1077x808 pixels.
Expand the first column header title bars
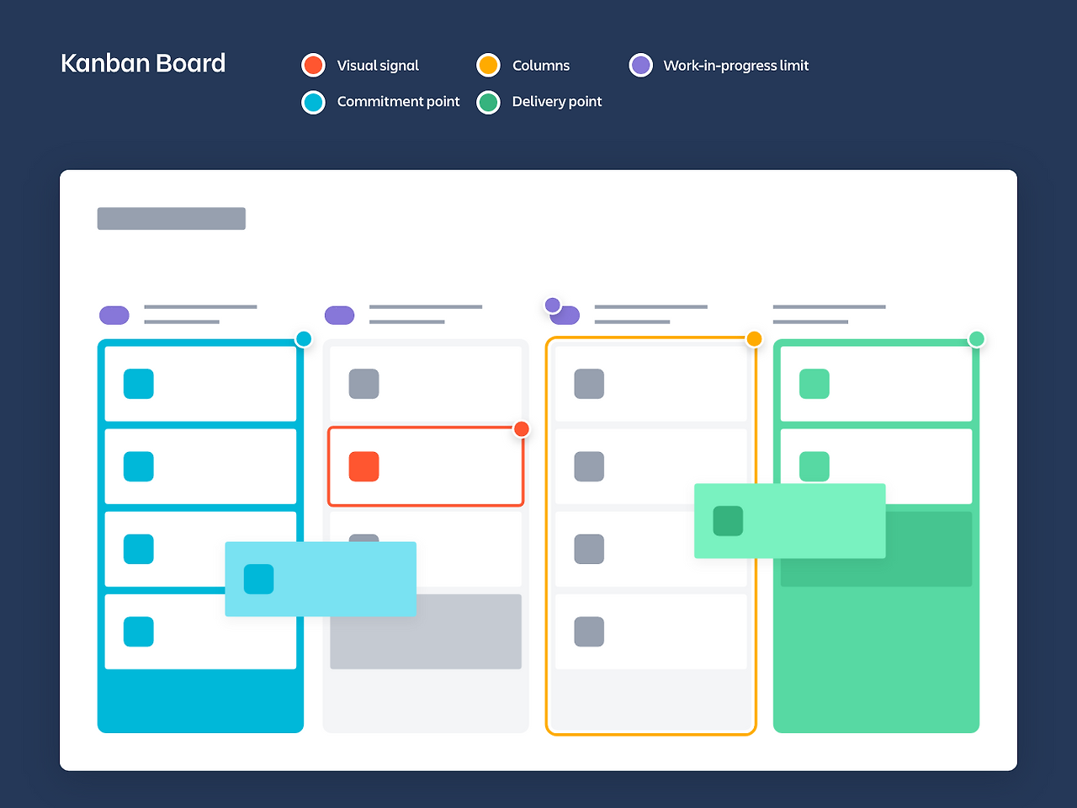tap(200, 313)
